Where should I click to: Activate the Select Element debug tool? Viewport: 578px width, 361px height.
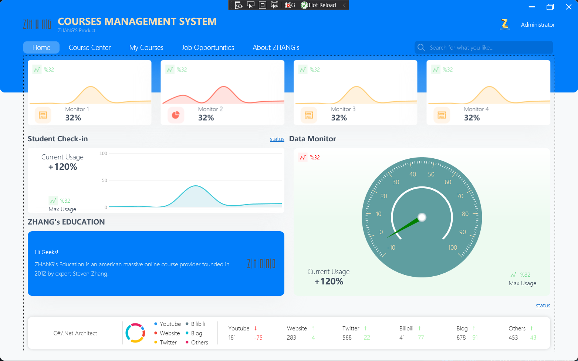pos(251,5)
